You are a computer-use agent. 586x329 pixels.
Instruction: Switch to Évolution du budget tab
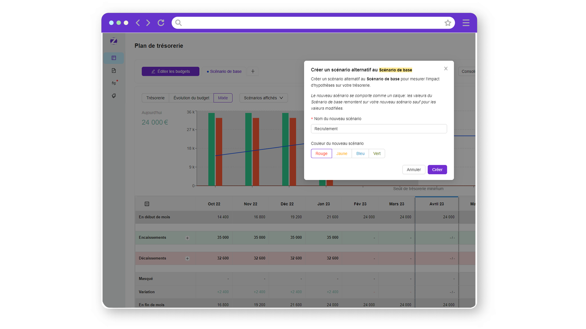click(x=191, y=98)
